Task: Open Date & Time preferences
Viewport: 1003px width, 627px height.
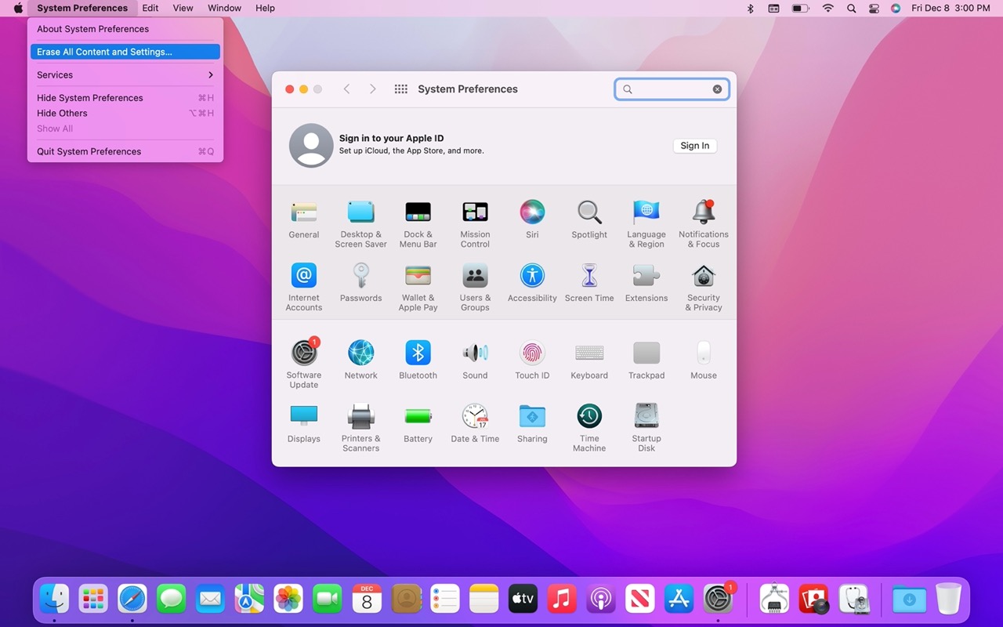Action: coord(475,423)
